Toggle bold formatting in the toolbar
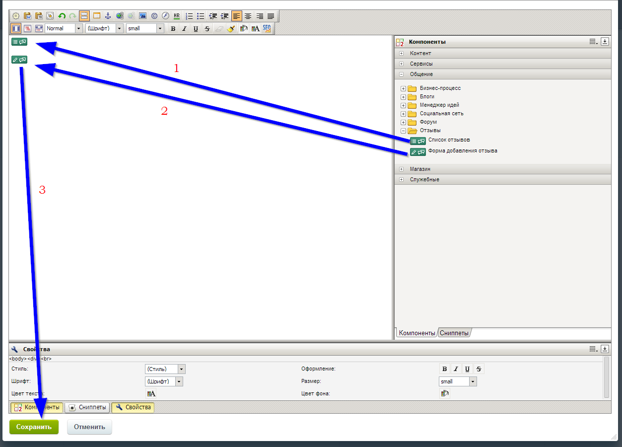The width and height of the screenshot is (622, 447). coord(173,28)
